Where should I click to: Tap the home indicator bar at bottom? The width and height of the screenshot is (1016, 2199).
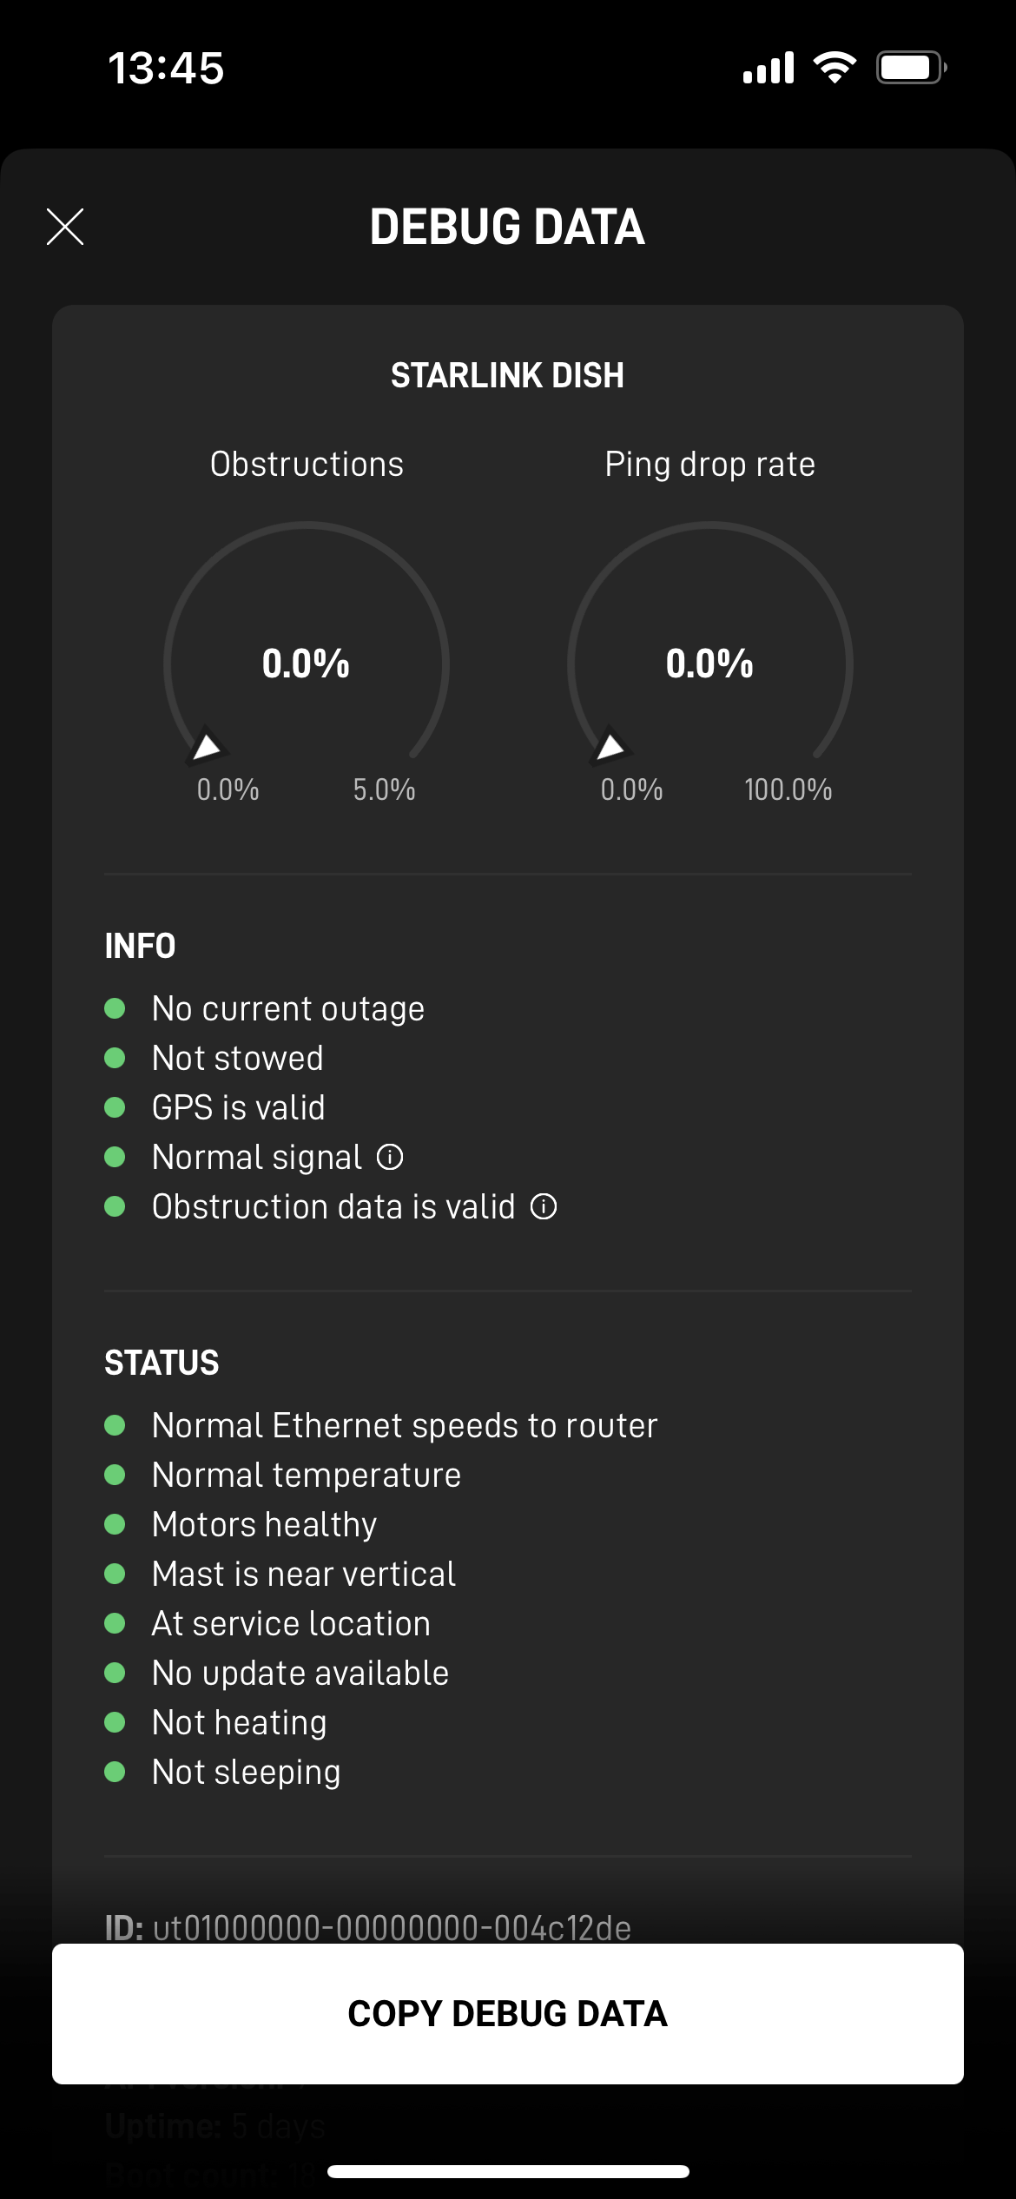508,2171
